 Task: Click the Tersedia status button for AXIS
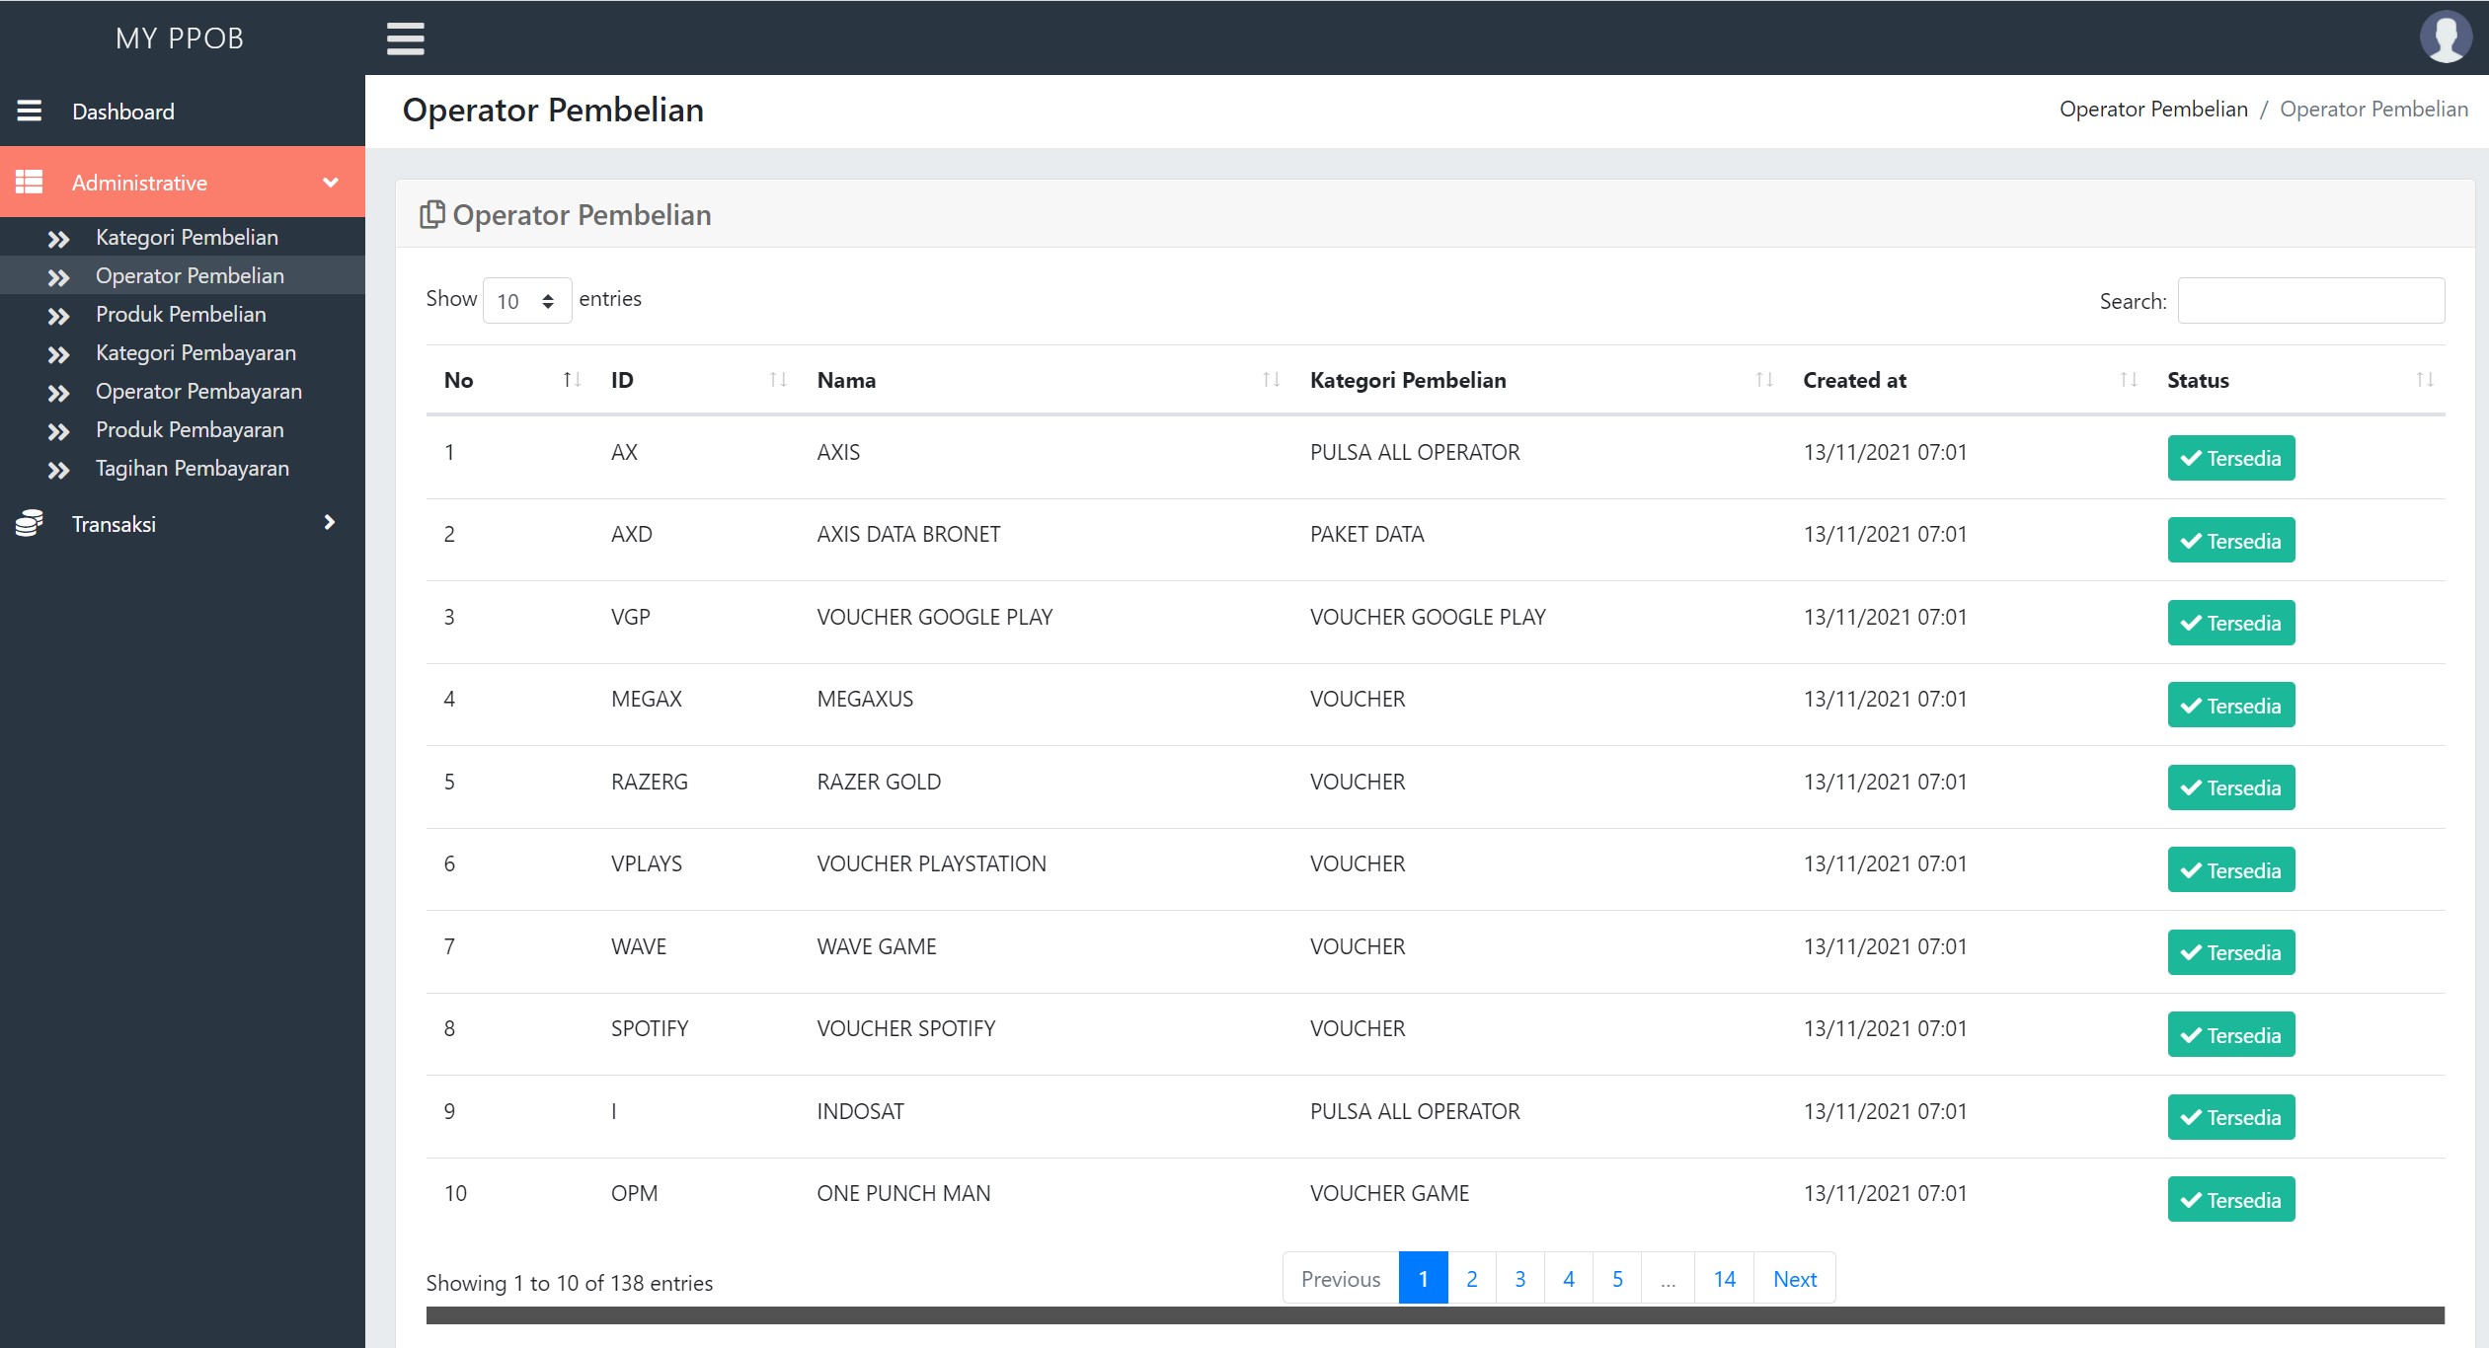(x=2230, y=458)
